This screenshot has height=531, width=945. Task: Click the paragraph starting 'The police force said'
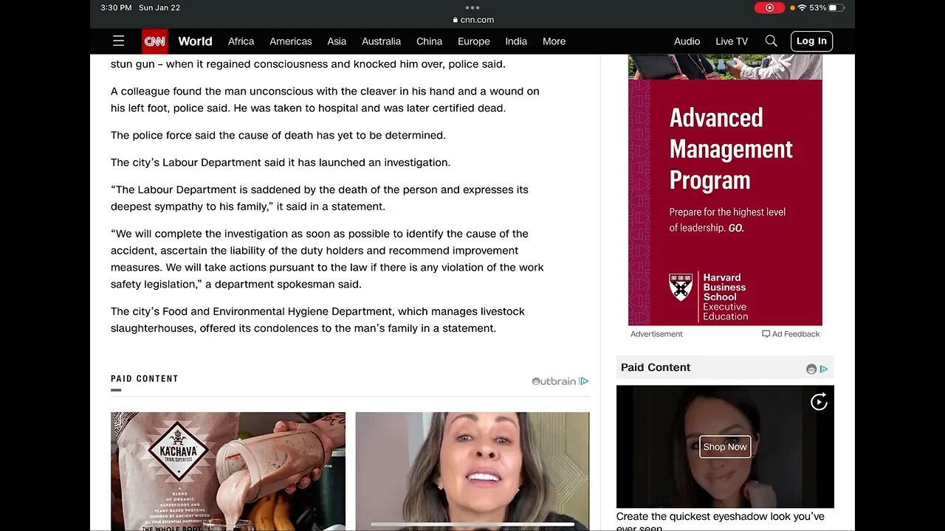[x=278, y=135]
